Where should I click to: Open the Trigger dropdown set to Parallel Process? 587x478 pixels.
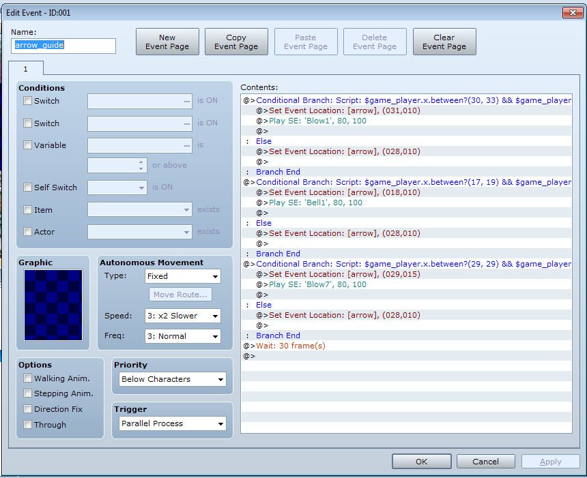coord(173,423)
